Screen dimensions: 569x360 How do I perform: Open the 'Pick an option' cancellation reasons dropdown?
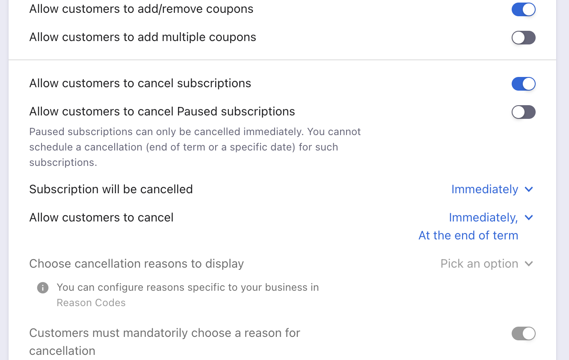(487, 263)
